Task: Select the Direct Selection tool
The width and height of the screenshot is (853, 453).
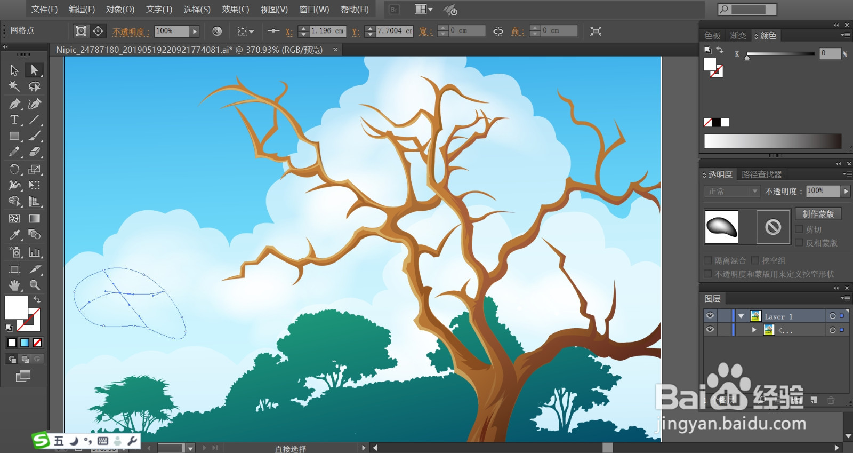Action: (34, 70)
